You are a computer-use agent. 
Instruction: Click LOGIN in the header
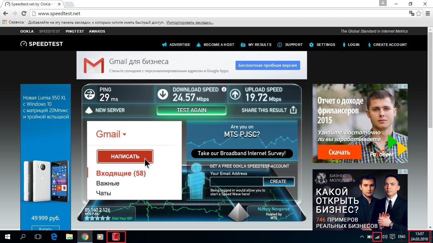[x=351, y=45]
